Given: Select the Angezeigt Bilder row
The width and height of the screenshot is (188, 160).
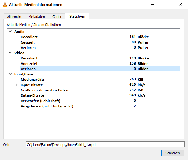Looking at the screenshot, I should (x=29, y=64).
